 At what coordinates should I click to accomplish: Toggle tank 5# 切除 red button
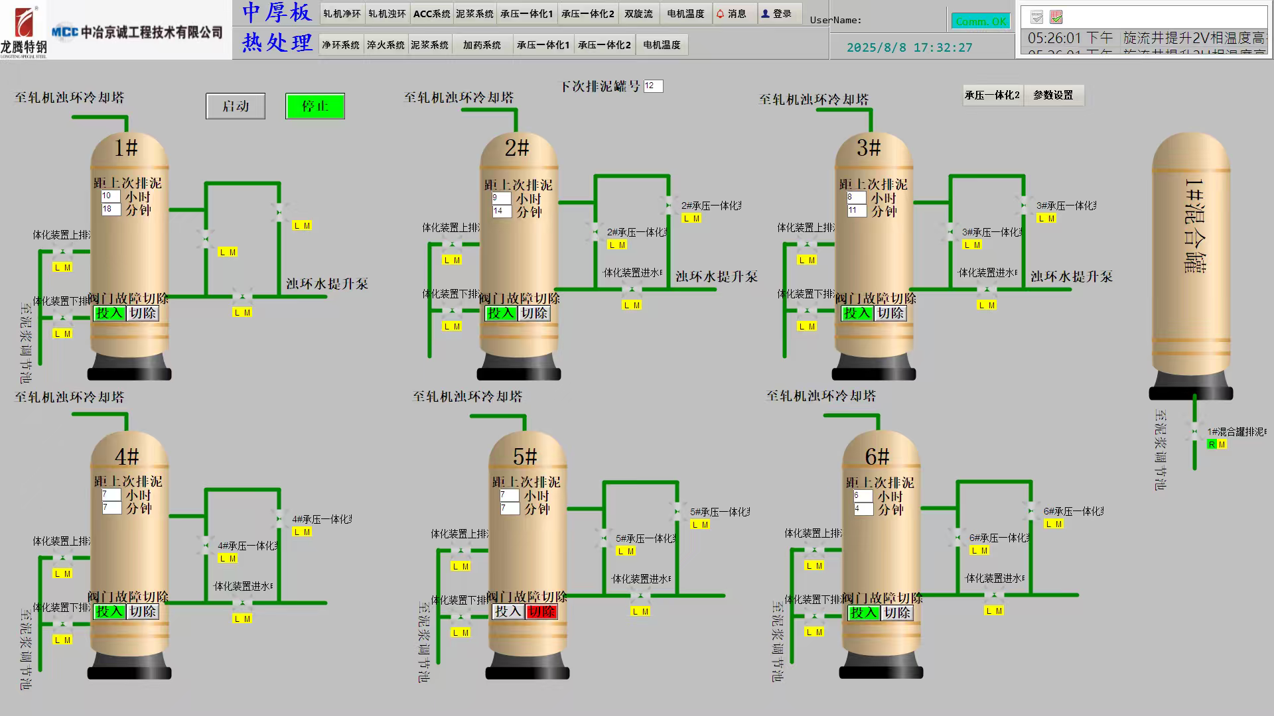(541, 612)
